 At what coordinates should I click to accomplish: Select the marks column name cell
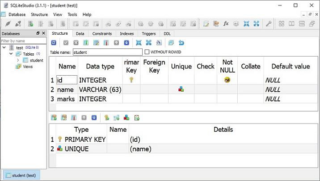tap(67, 99)
